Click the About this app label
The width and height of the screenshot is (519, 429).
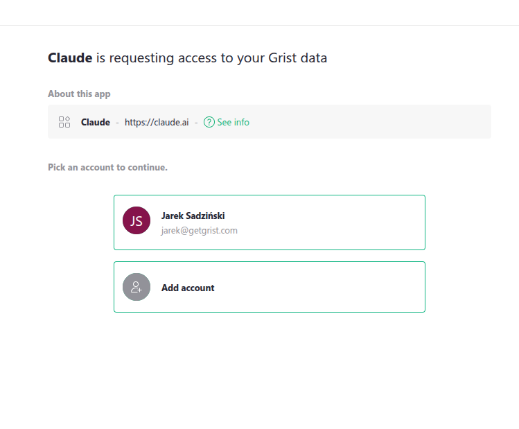(x=79, y=94)
